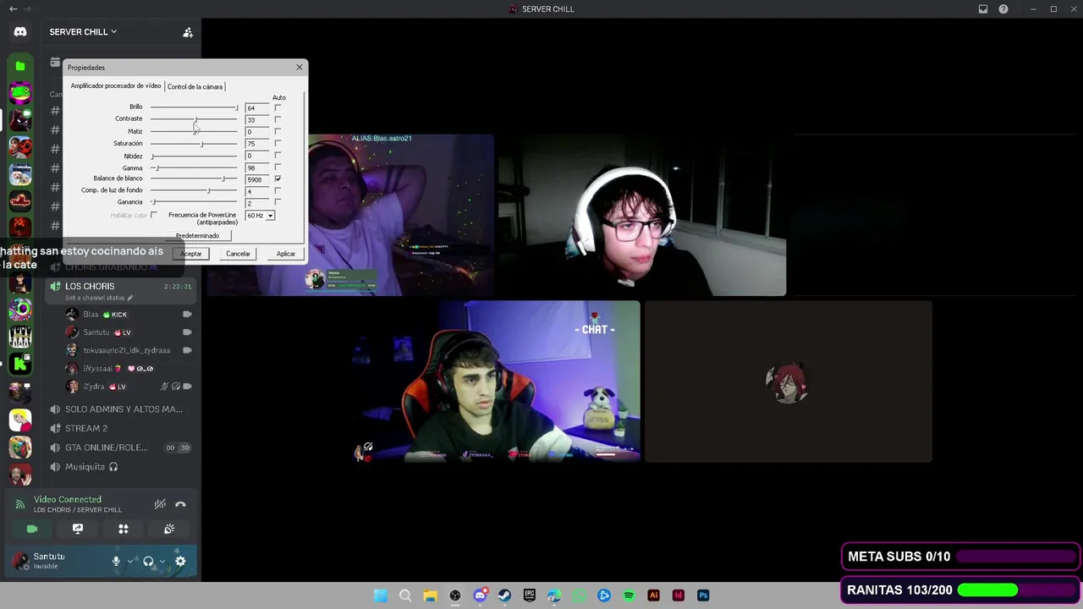Viewport: 1083px width, 609px height.
Task: Click the pencil to edit channel status
Action: [x=130, y=298]
